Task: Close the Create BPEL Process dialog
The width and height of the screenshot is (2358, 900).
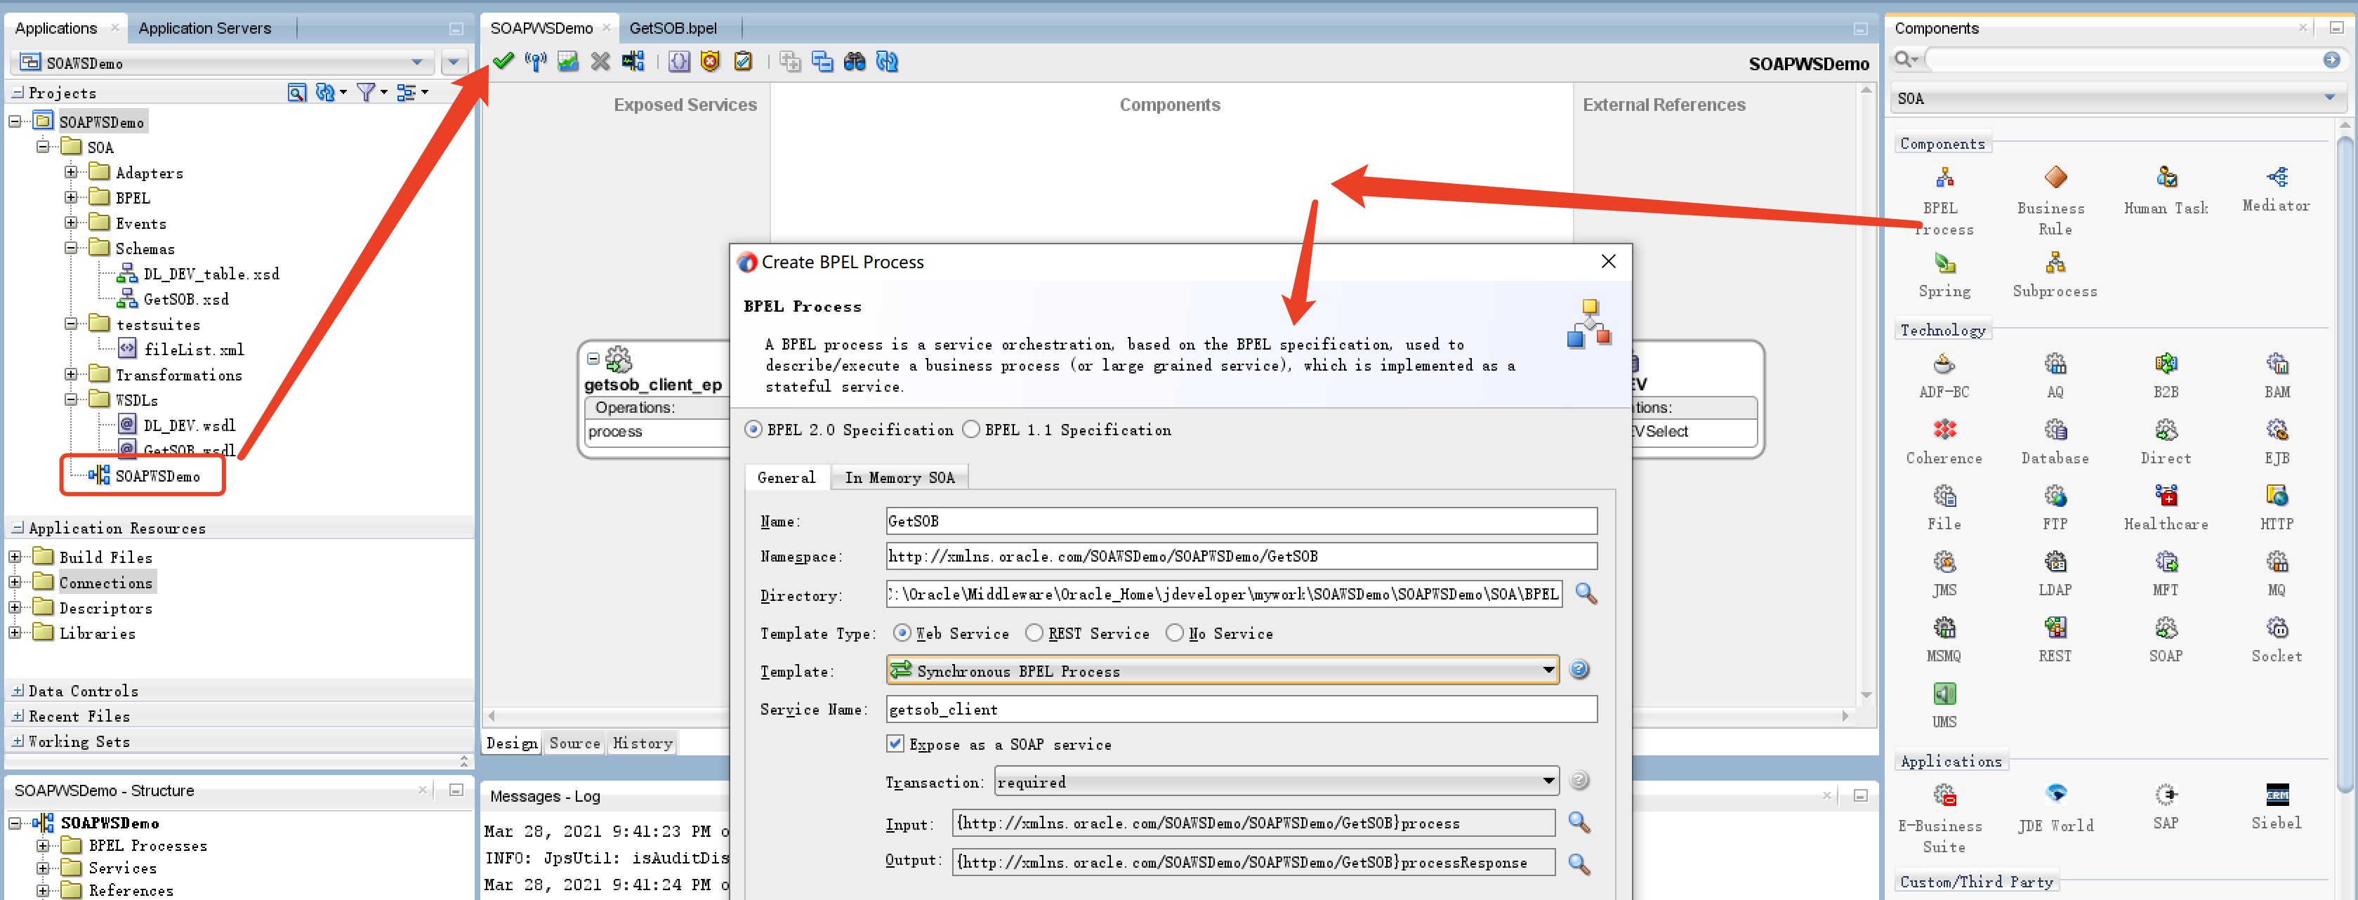Action: coord(1608,261)
